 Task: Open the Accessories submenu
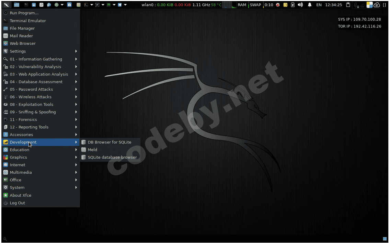(41, 135)
